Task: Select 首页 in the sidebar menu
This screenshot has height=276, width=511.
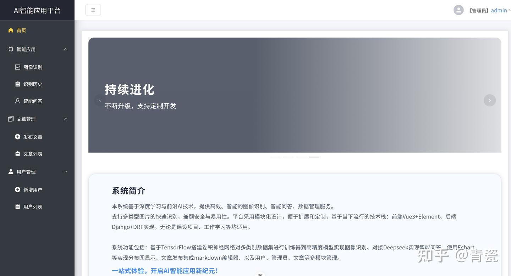Action: (21, 30)
